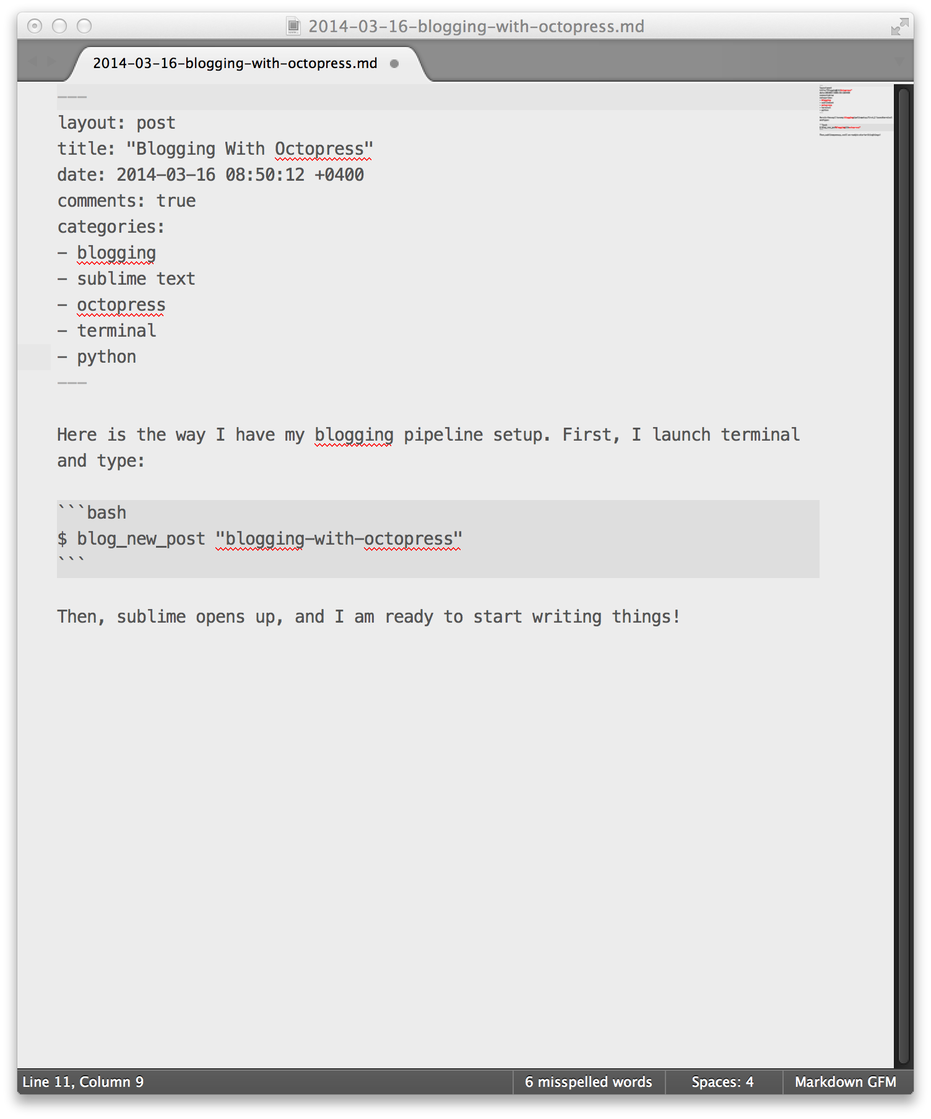Open the Markdown GFM syntax selector
The width and height of the screenshot is (931, 1119).
(x=845, y=1081)
